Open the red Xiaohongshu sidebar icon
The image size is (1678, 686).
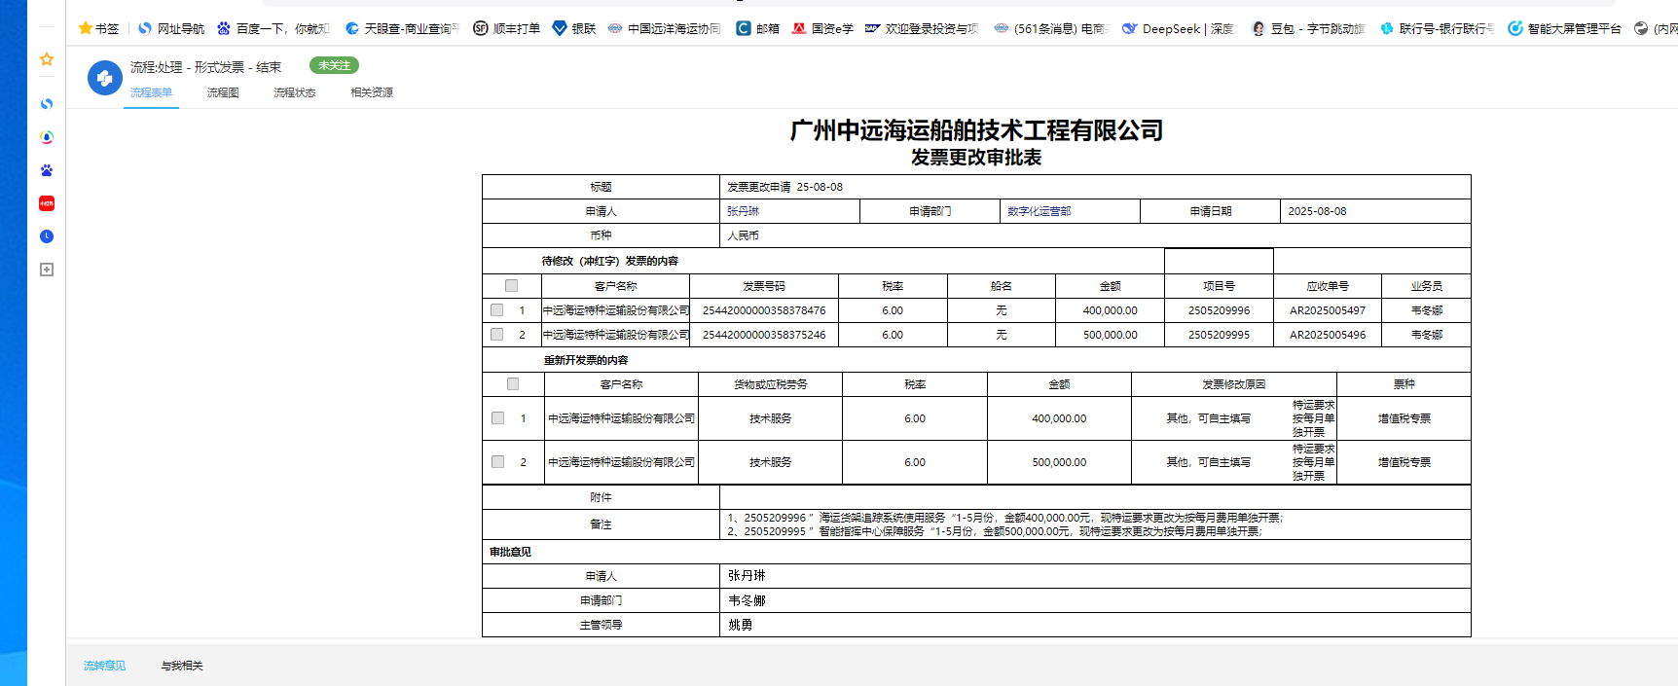(46, 203)
